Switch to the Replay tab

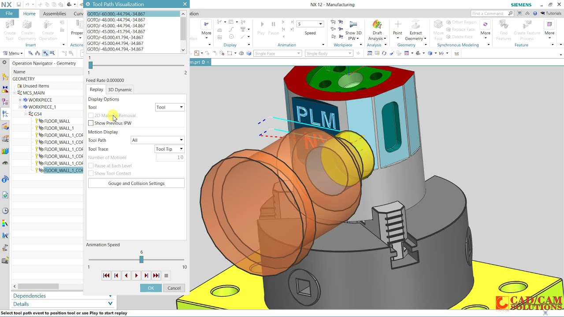(x=96, y=89)
